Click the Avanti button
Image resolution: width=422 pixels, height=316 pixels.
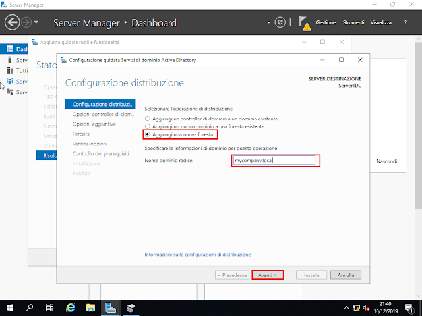(267, 275)
